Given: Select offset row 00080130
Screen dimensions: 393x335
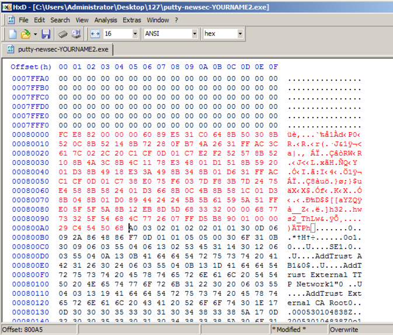Looking at the screenshot, I should [30, 312].
